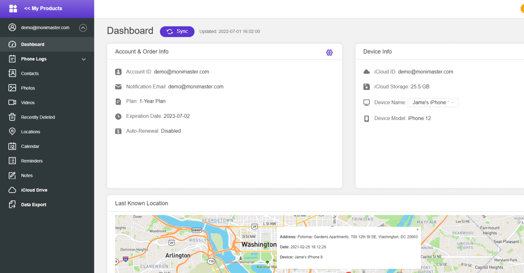Click the expiration date 2023-07-02
Screen dimensions: 524x273
(x=177, y=116)
